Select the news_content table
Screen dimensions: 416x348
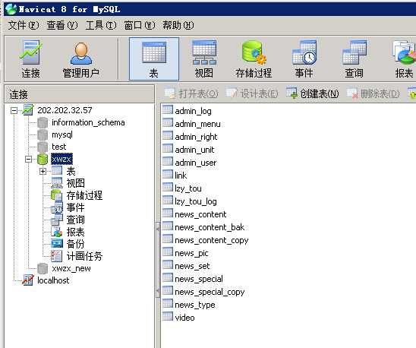[x=200, y=214]
